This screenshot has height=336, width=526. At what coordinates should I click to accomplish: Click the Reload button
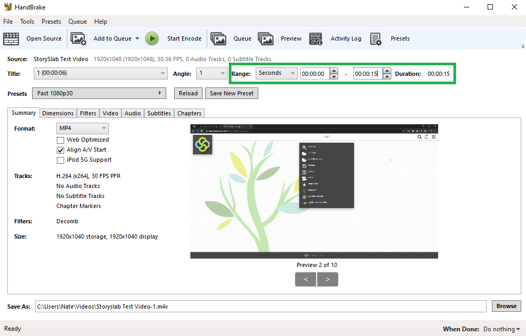click(x=188, y=93)
